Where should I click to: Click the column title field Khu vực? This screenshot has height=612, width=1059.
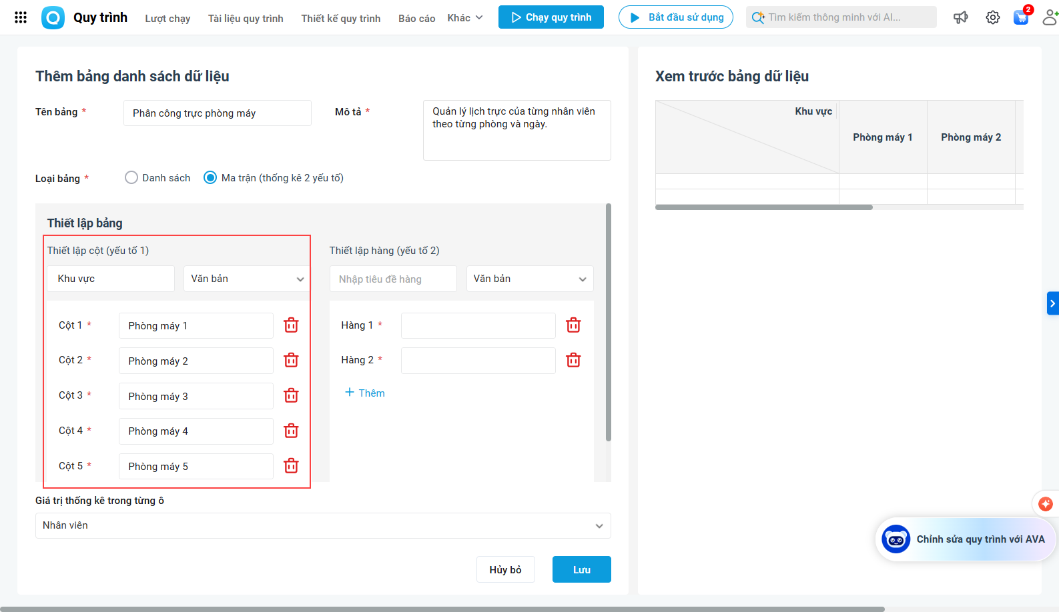tap(111, 279)
